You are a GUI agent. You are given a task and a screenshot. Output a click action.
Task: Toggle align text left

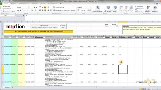pos(40,10)
